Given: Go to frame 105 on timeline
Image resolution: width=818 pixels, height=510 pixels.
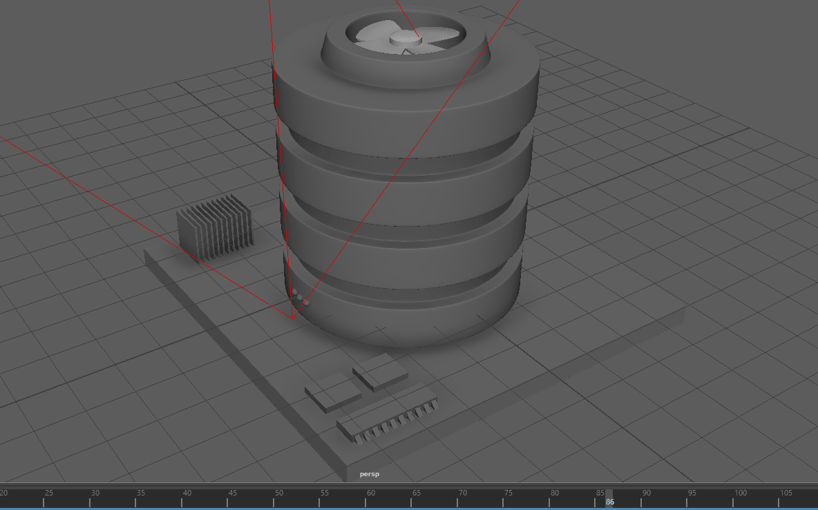Looking at the screenshot, I should click(x=786, y=493).
